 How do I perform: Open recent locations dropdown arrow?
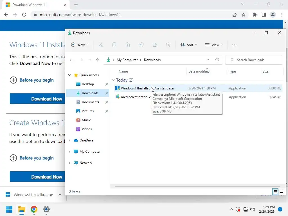(x=89, y=60)
